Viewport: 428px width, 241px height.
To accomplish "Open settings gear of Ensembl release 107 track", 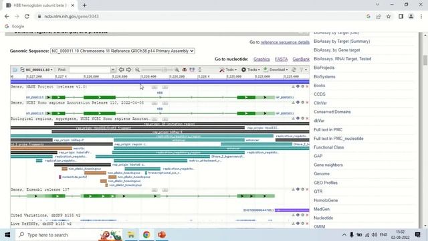I will click(302, 189).
